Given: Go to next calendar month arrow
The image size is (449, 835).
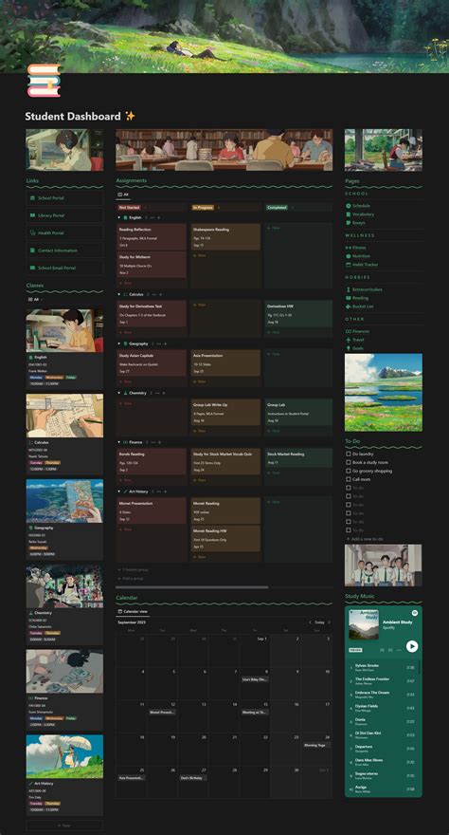Looking at the screenshot, I should 329,622.
